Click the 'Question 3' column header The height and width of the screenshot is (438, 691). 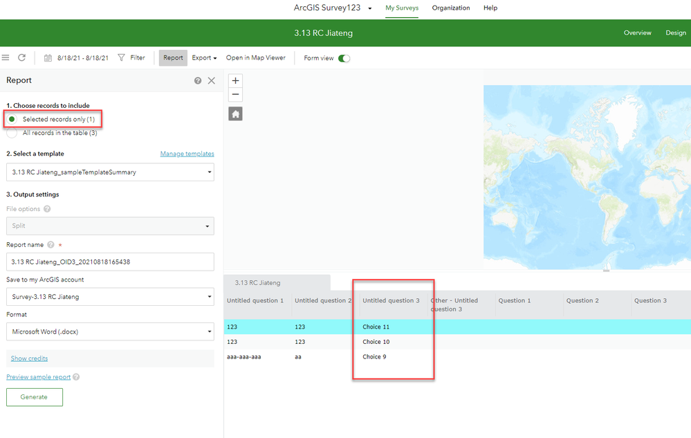650,300
